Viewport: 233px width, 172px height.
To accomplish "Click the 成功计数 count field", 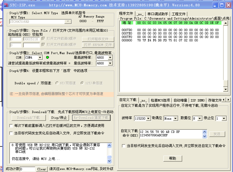I will point(27,169).
